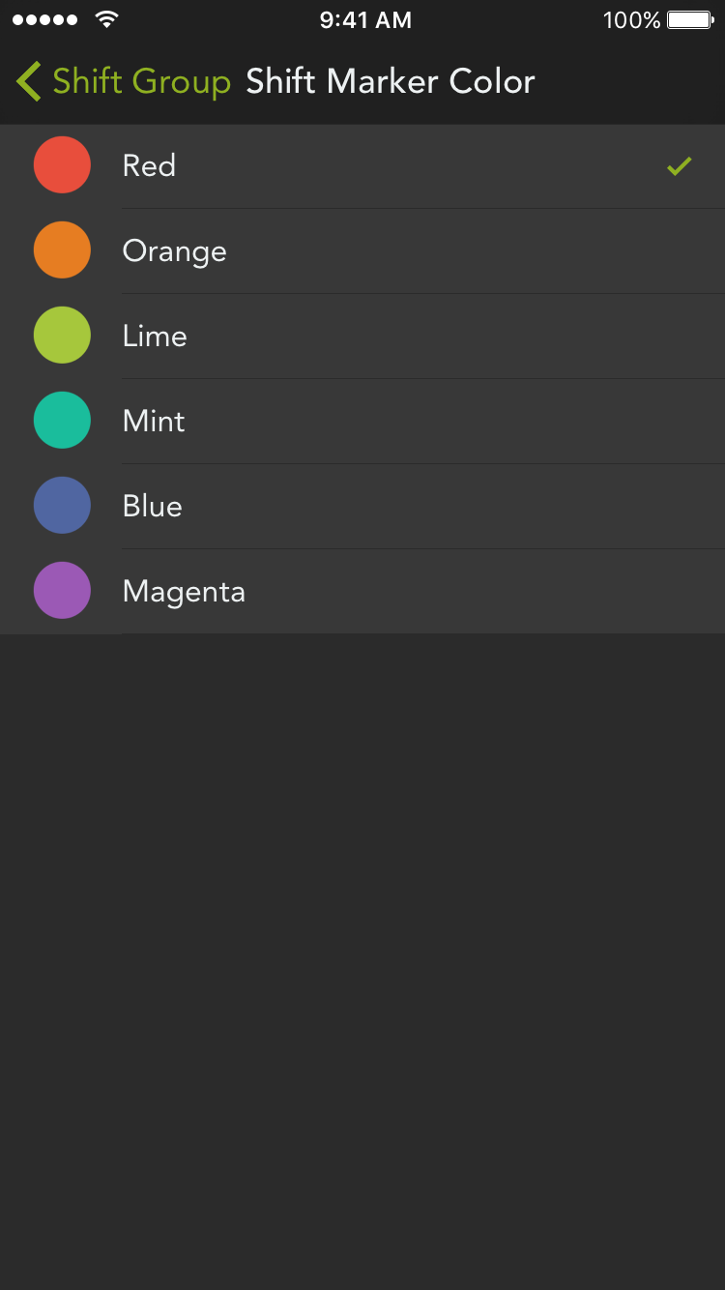
Task: Select the Red row label
Action: coord(149,166)
